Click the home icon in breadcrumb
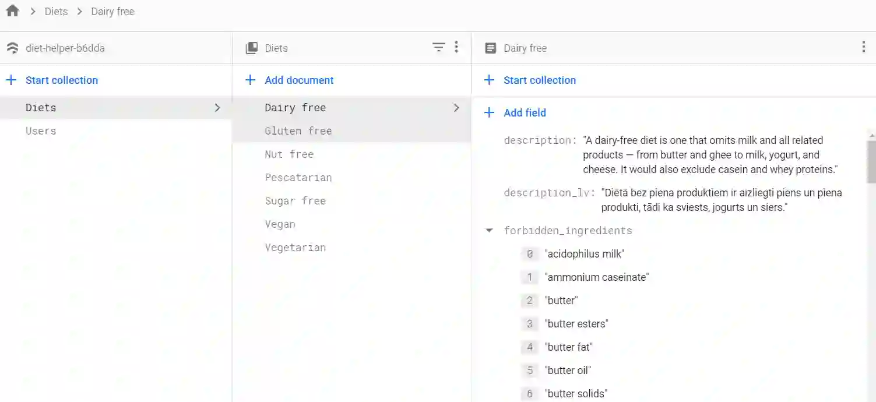The height and width of the screenshot is (402, 876). (x=12, y=11)
